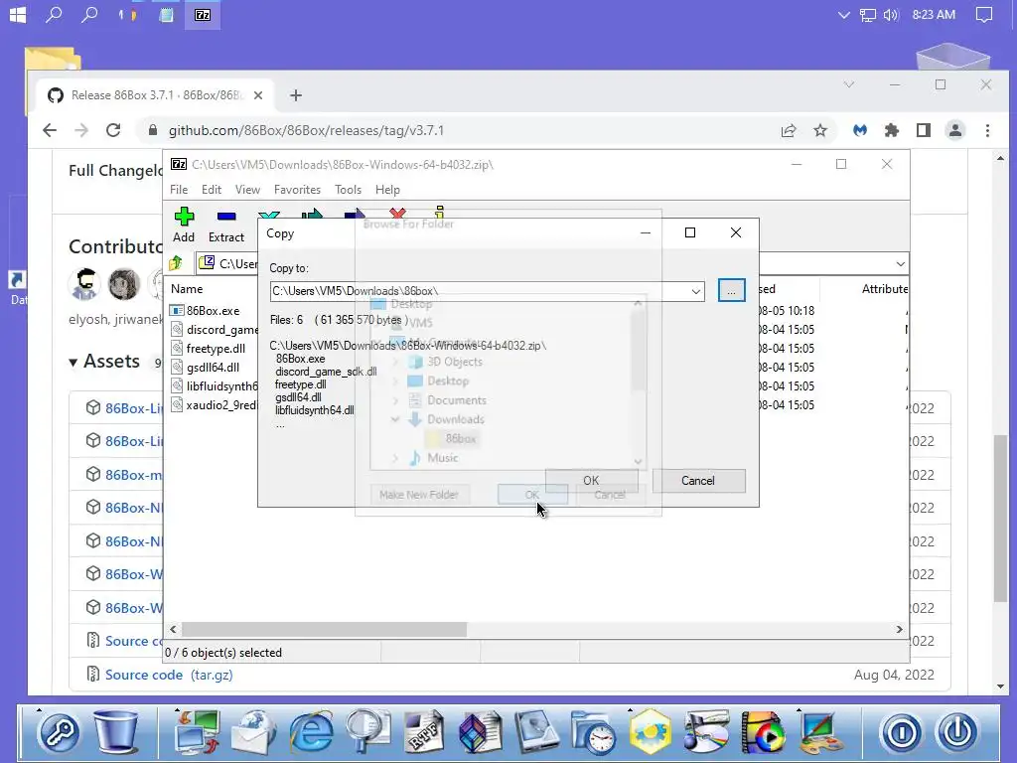Click the green Copy arrow toolbar icon
The image size is (1017, 763).
tap(312, 214)
